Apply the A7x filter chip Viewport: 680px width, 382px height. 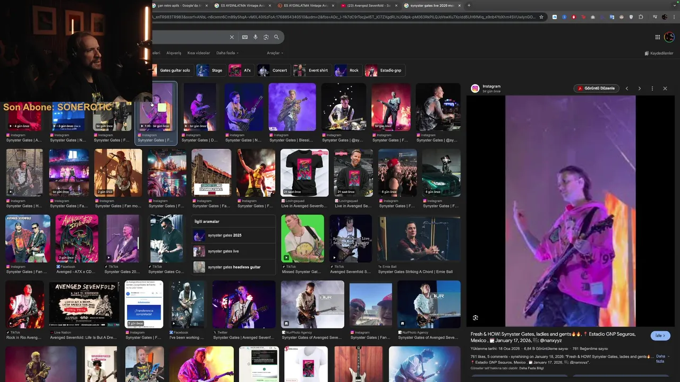[x=242, y=71]
